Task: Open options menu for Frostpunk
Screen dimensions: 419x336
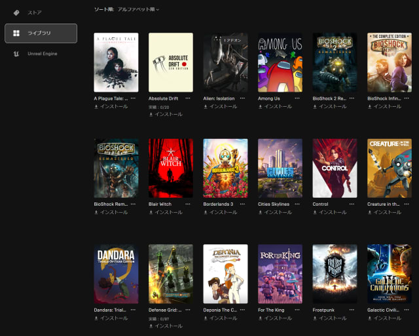Action: click(x=352, y=310)
